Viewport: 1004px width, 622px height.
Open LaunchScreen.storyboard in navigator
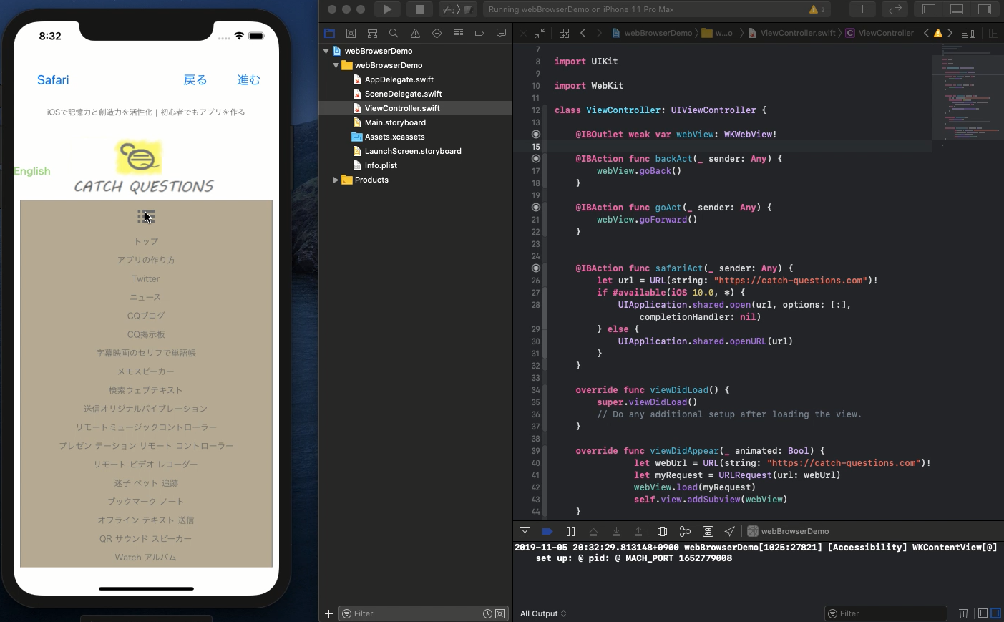pos(413,151)
